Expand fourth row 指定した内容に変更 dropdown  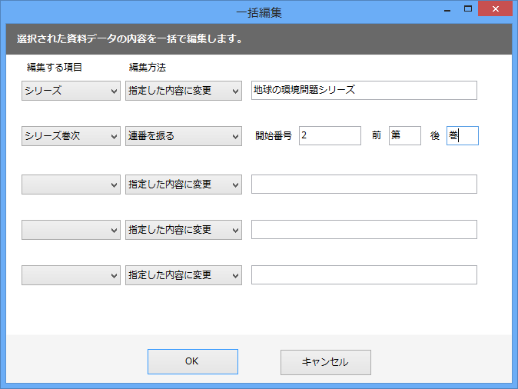click(x=184, y=230)
